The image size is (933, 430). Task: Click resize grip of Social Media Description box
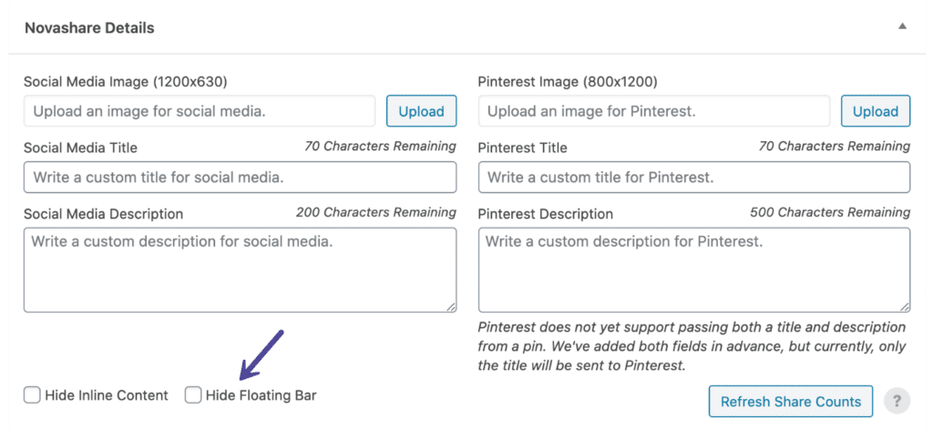point(451,307)
